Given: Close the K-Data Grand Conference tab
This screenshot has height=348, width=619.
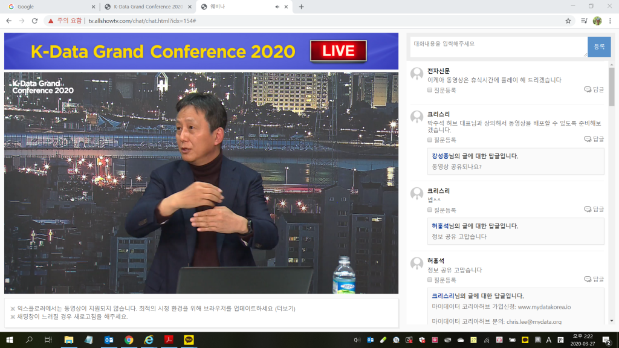Looking at the screenshot, I should (189, 7).
